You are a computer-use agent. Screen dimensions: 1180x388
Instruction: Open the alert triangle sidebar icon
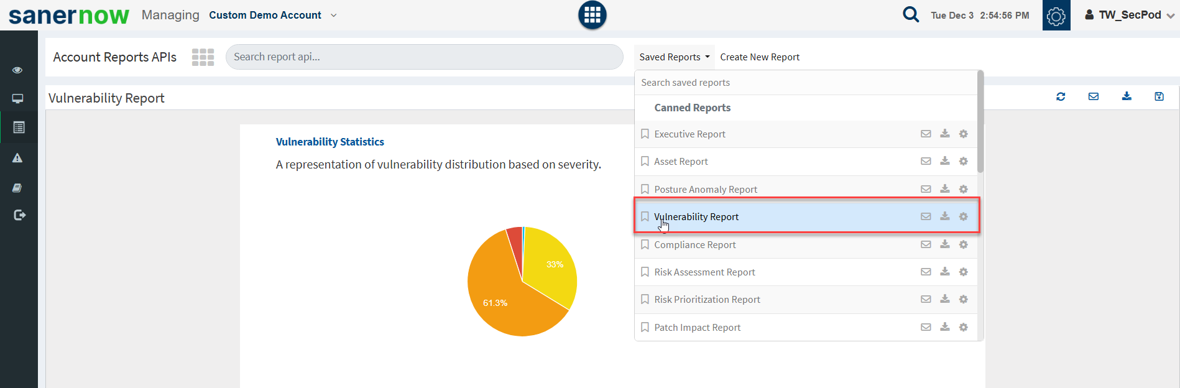(17, 158)
